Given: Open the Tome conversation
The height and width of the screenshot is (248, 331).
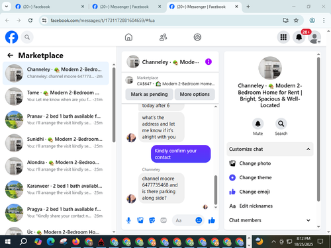Looking at the screenshot, I should [x=56, y=97].
